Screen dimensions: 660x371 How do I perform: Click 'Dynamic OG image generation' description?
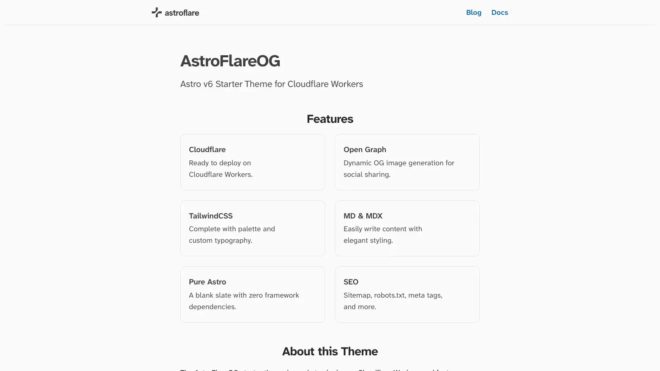(399, 169)
